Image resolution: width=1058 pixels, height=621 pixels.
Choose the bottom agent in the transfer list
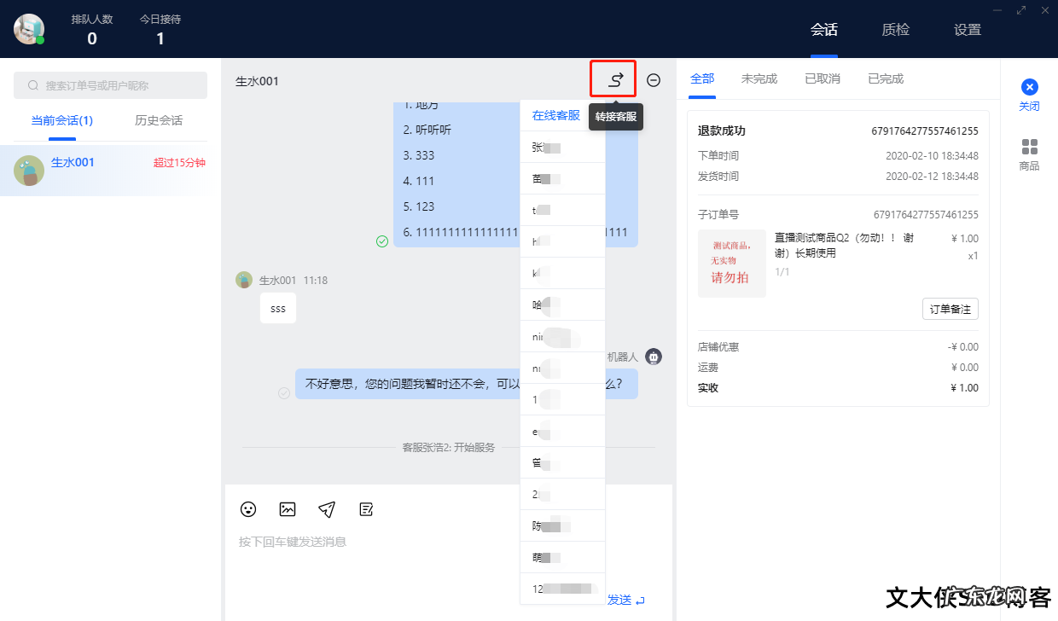coord(562,589)
